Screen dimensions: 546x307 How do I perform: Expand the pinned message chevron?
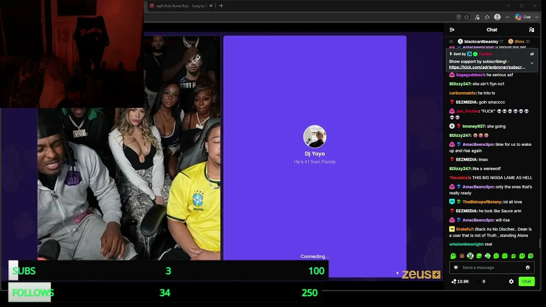[532, 63]
